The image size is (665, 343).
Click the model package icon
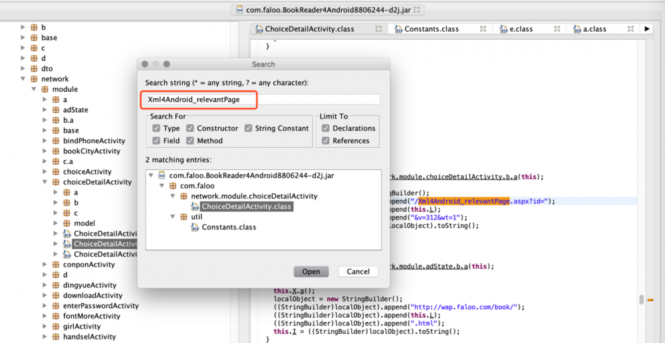[x=66, y=224]
